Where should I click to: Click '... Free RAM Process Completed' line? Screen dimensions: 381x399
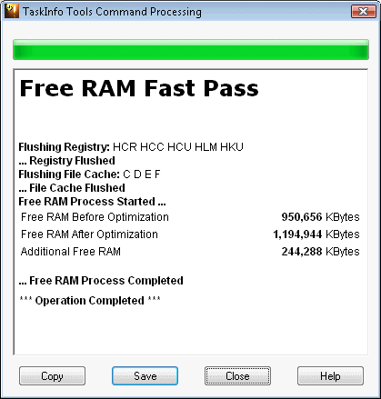[x=101, y=281]
